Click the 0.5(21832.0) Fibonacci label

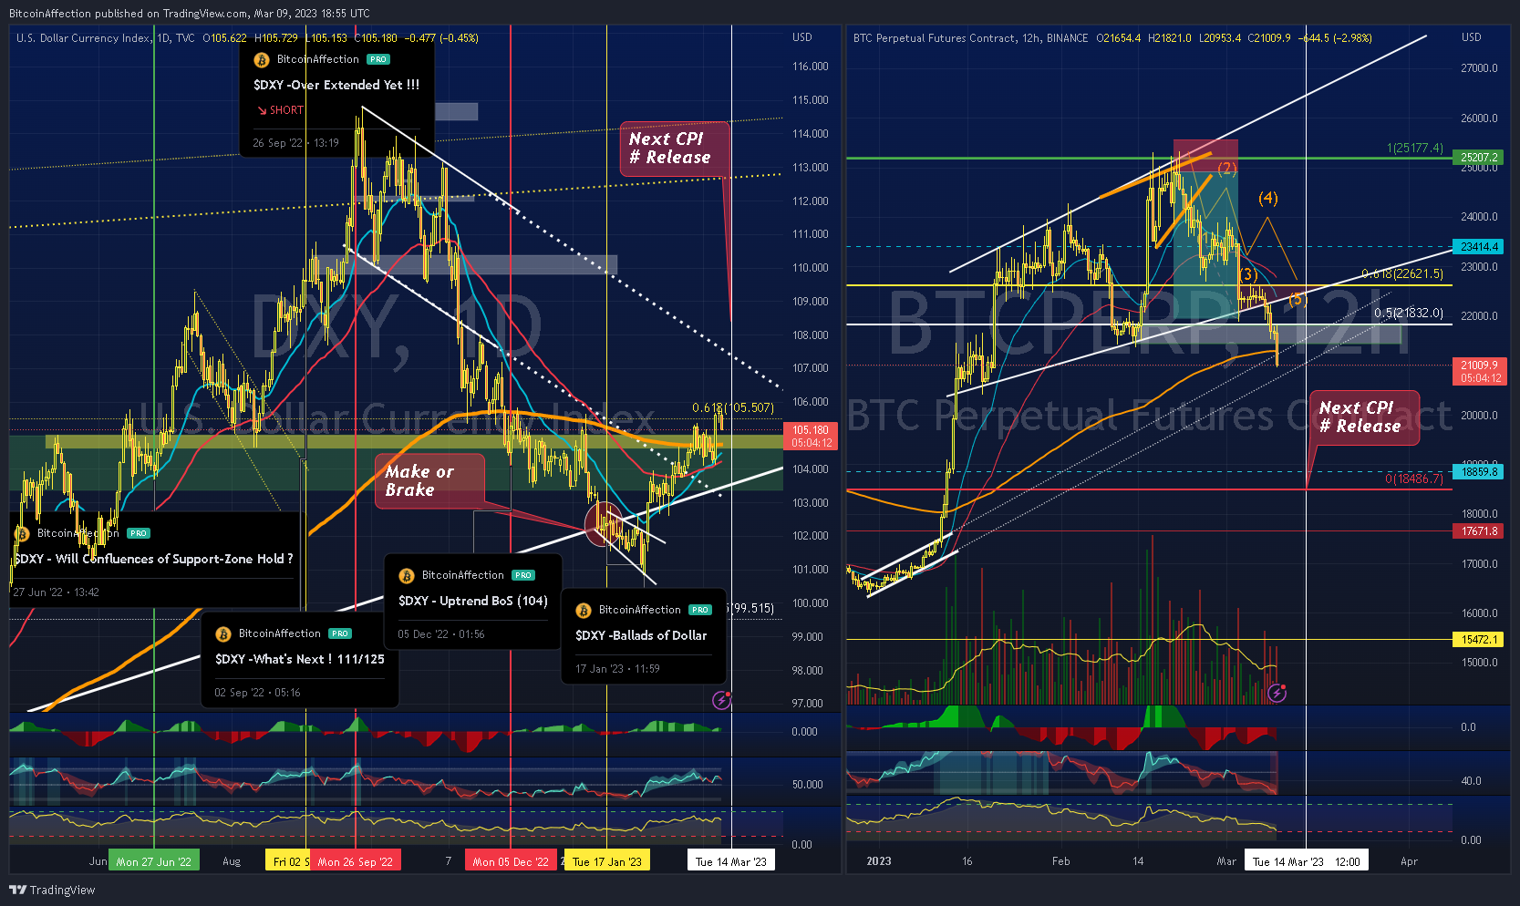1409,313
